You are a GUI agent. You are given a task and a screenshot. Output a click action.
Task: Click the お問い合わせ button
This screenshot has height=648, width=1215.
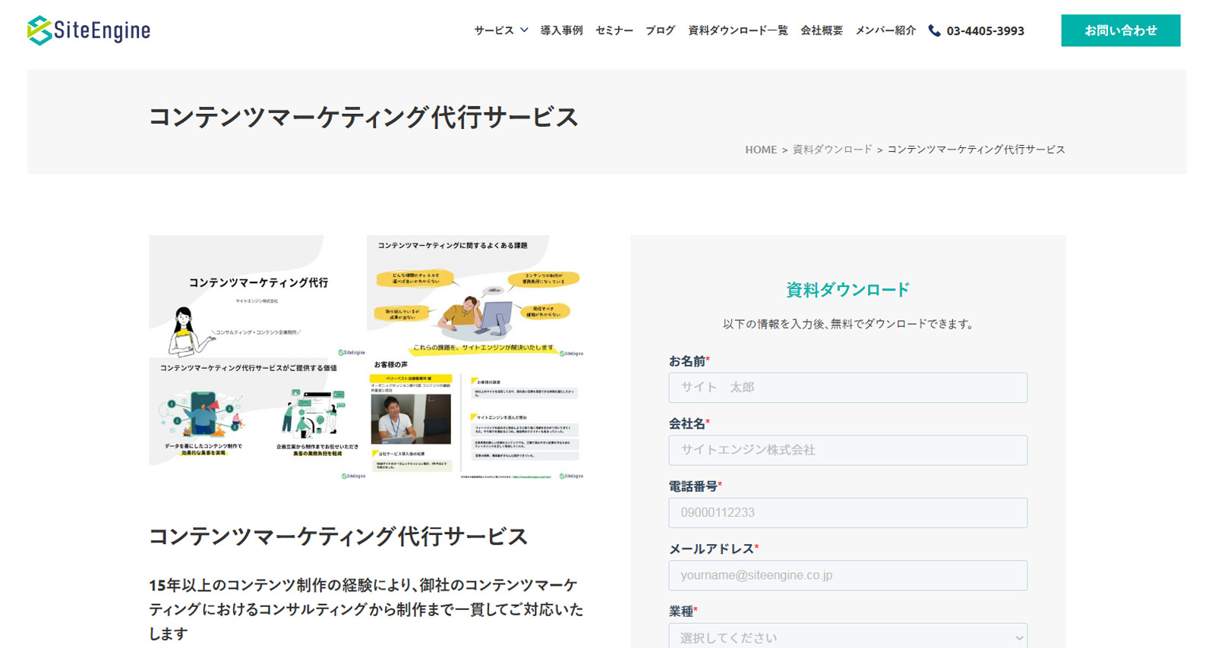coord(1120,30)
